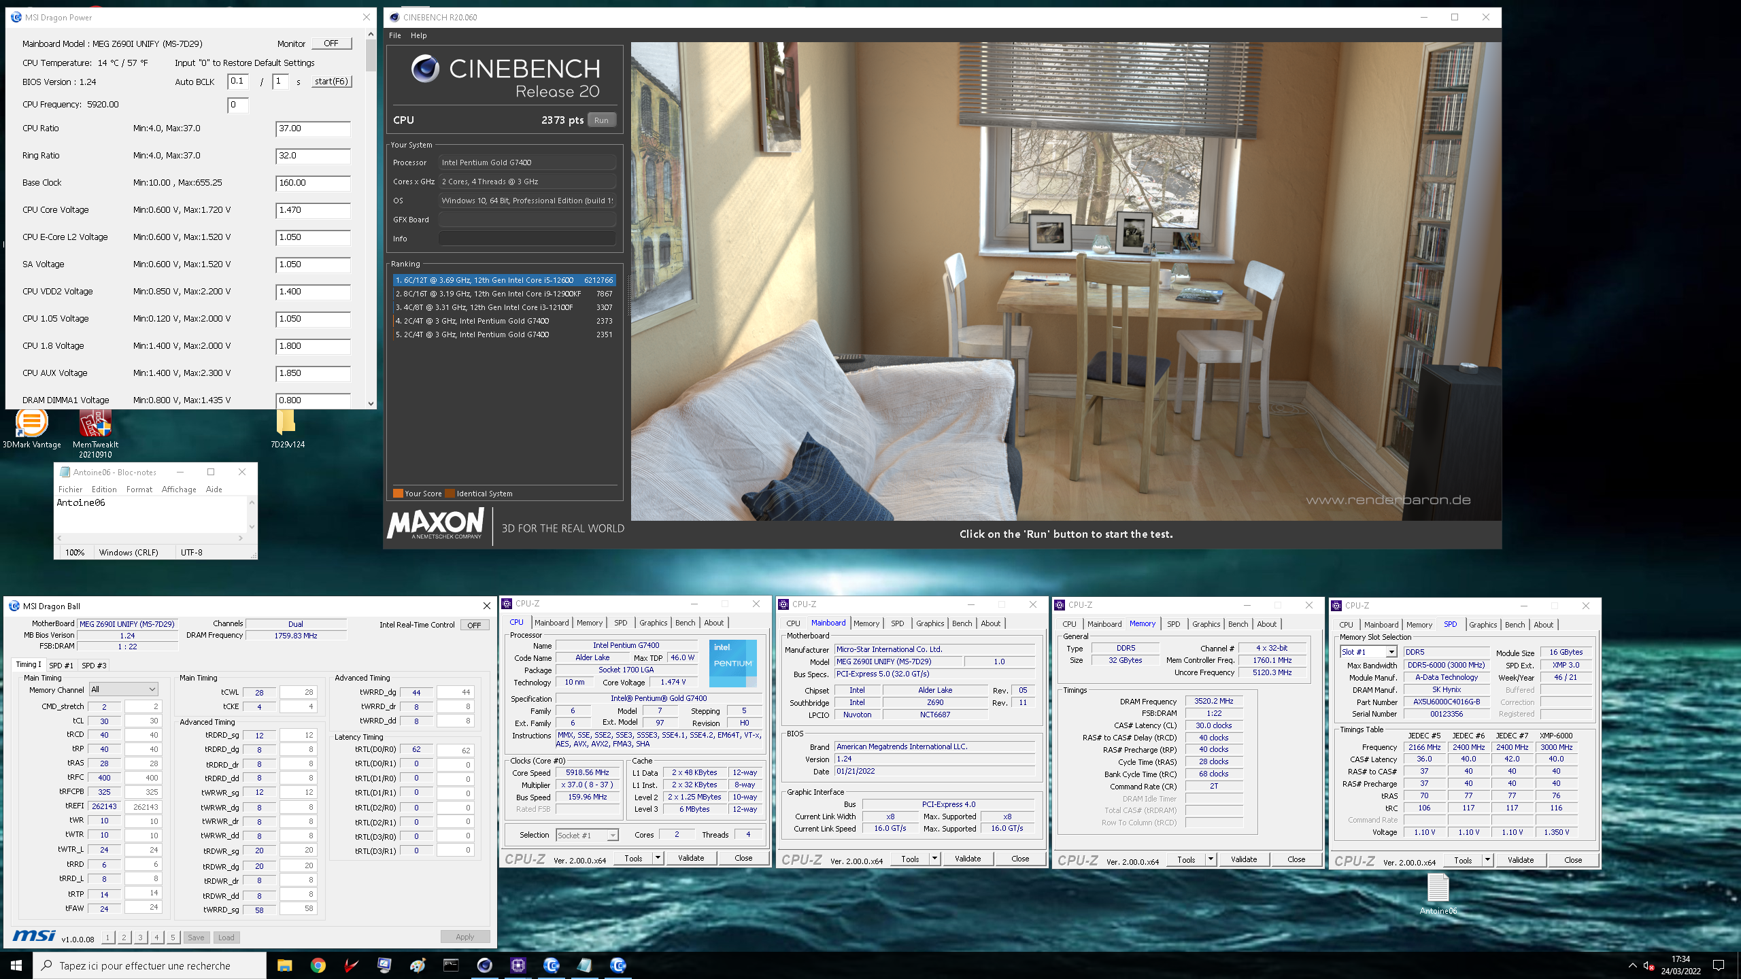Open Bench tab in first CPU-Z window

(x=685, y=623)
